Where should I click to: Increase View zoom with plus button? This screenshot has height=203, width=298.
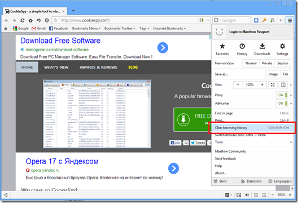262,85
